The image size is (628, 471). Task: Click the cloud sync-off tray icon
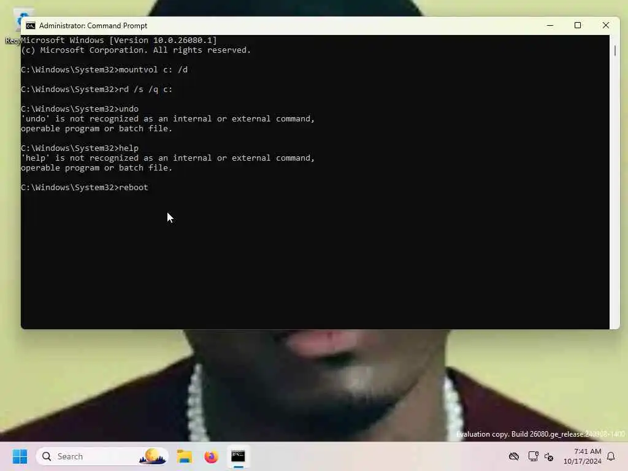tap(514, 456)
